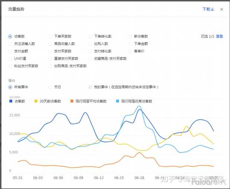The width and height of the screenshot is (230, 189).
Task: Click the 15,000 y-axis label
Action: click(x=14, y=115)
